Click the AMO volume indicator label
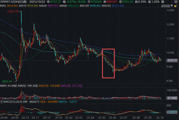Viewport: 179px width, 120px height. click(x=3, y=86)
